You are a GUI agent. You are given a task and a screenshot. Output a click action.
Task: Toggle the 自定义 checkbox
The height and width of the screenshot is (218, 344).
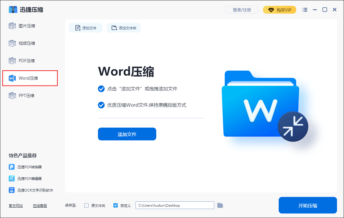[x=115, y=206]
